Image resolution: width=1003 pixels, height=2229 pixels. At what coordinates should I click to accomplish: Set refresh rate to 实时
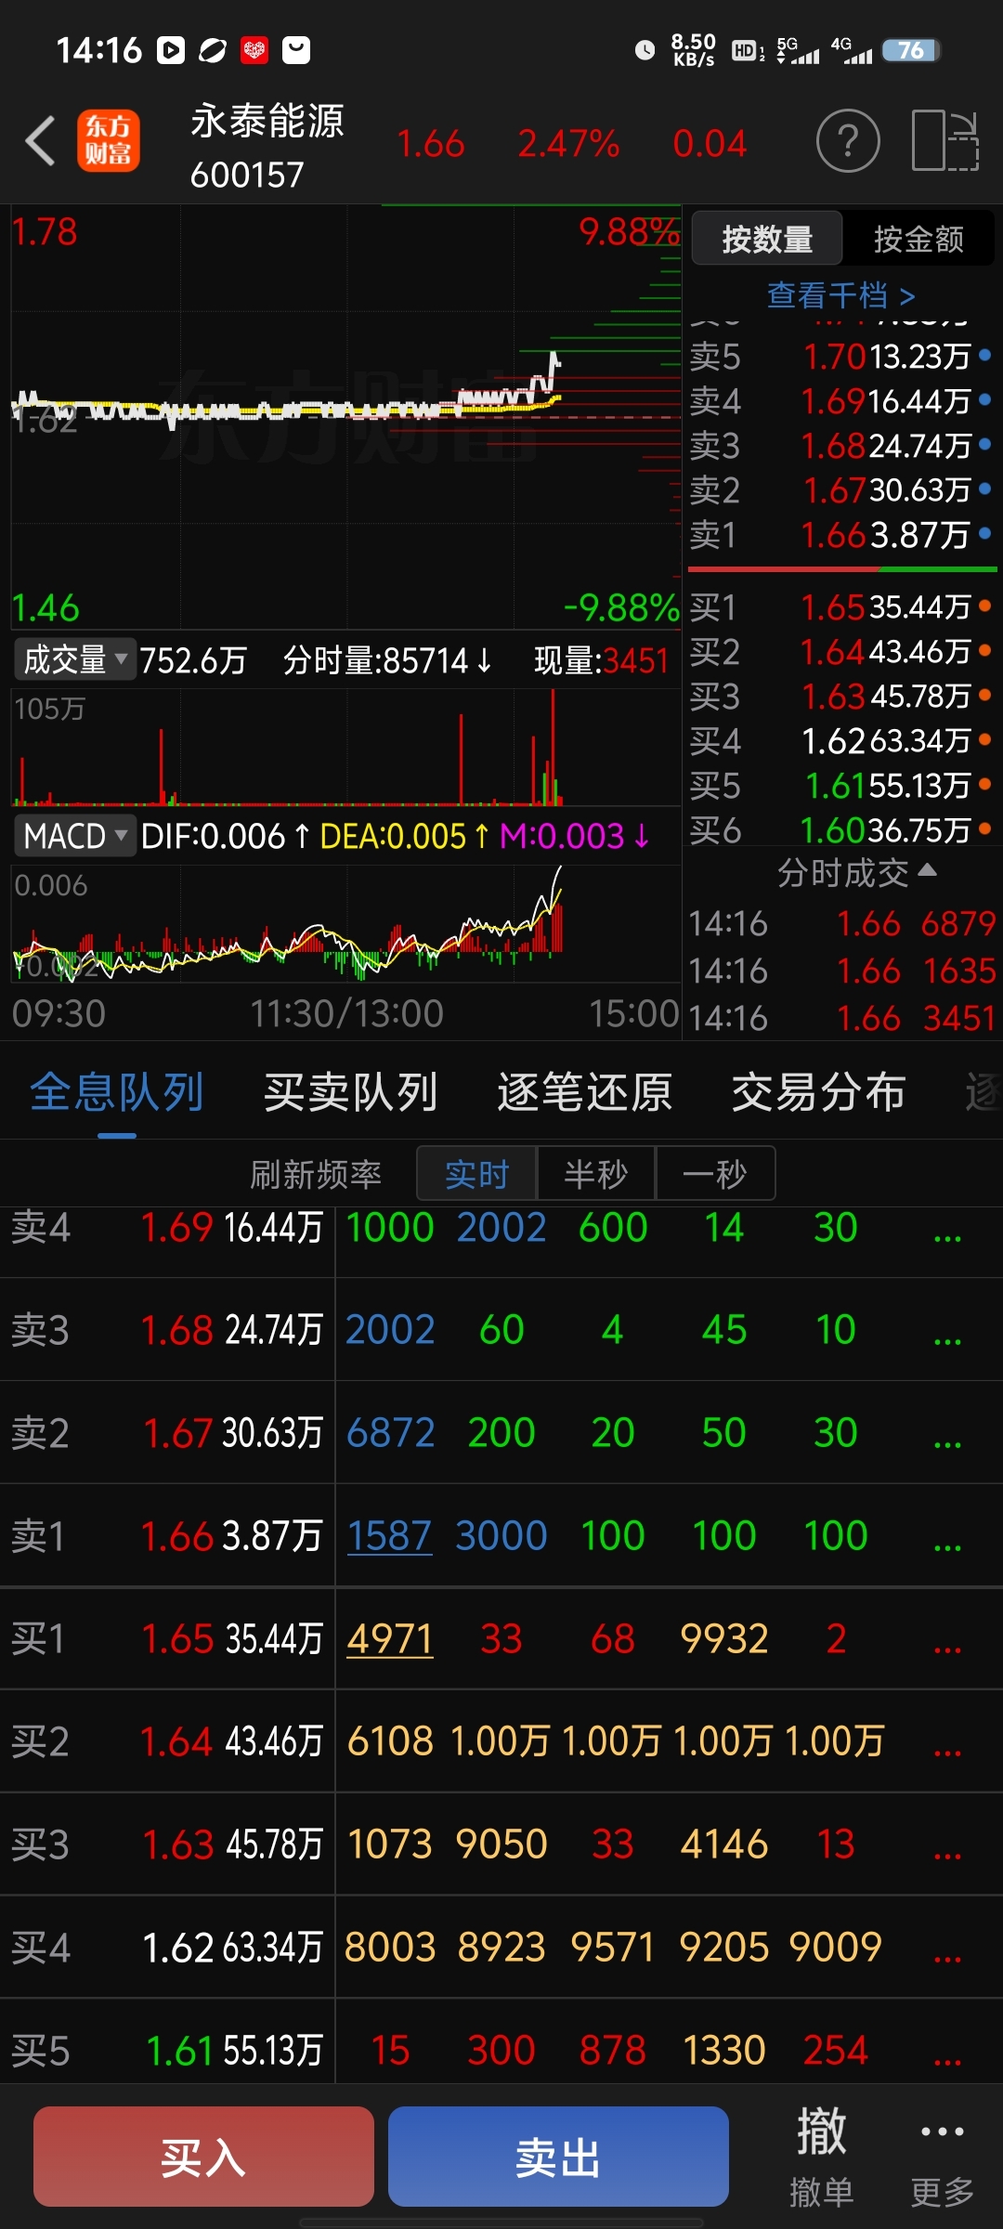coord(476,1174)
